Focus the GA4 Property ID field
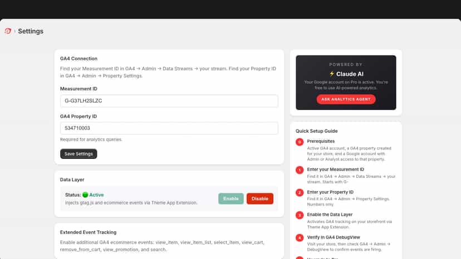 pyautogui.click(x=169, y=128)
